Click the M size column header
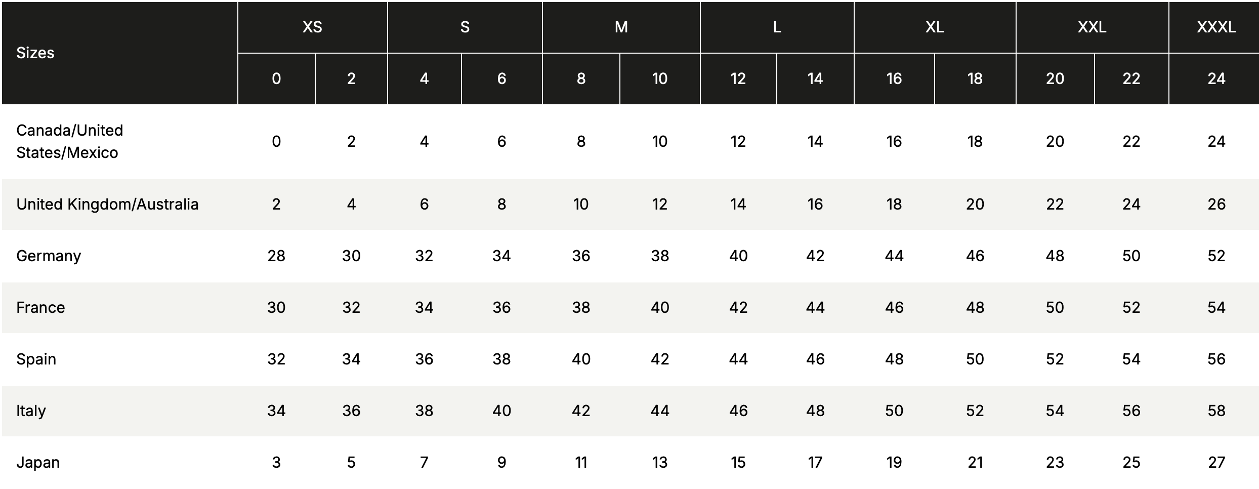Screen dimensions: 1259x489 [x=621, y=27]
